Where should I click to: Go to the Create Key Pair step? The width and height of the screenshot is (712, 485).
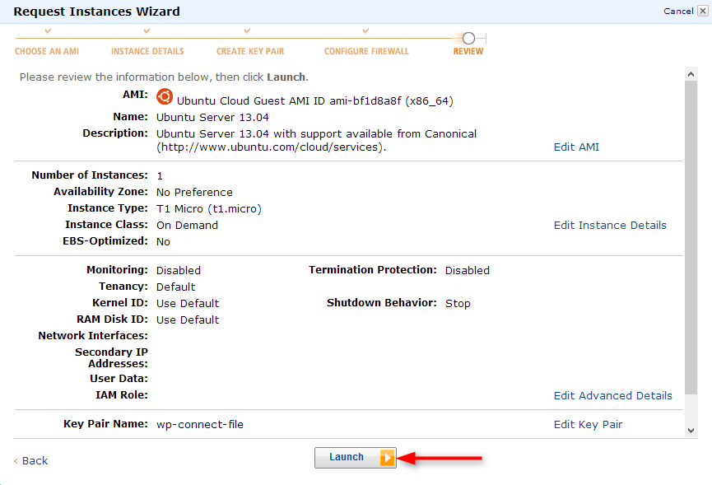coord(250,51)
